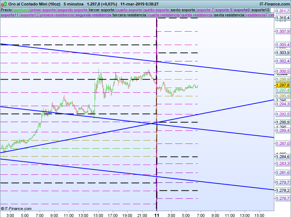The height and width of the screenshot is (218, 291).
Task: Click the 1.290,9 price axis label
Action: coord(282,122)
